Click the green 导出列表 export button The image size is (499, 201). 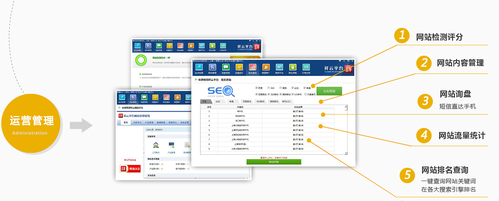pyautogui.click(x=274, y=162)
